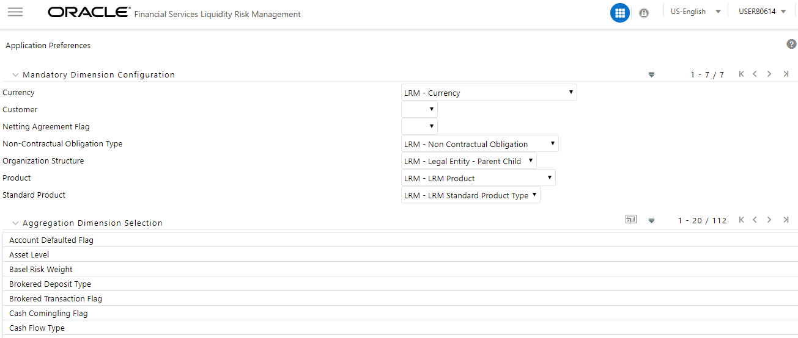Open Aggregation Dimension Selection options menu icon
This screenshot has height=338, width=798.
point(651,220)
